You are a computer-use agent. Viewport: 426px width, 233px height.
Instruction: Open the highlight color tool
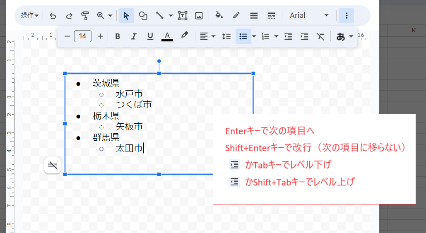tap(184, 36)
